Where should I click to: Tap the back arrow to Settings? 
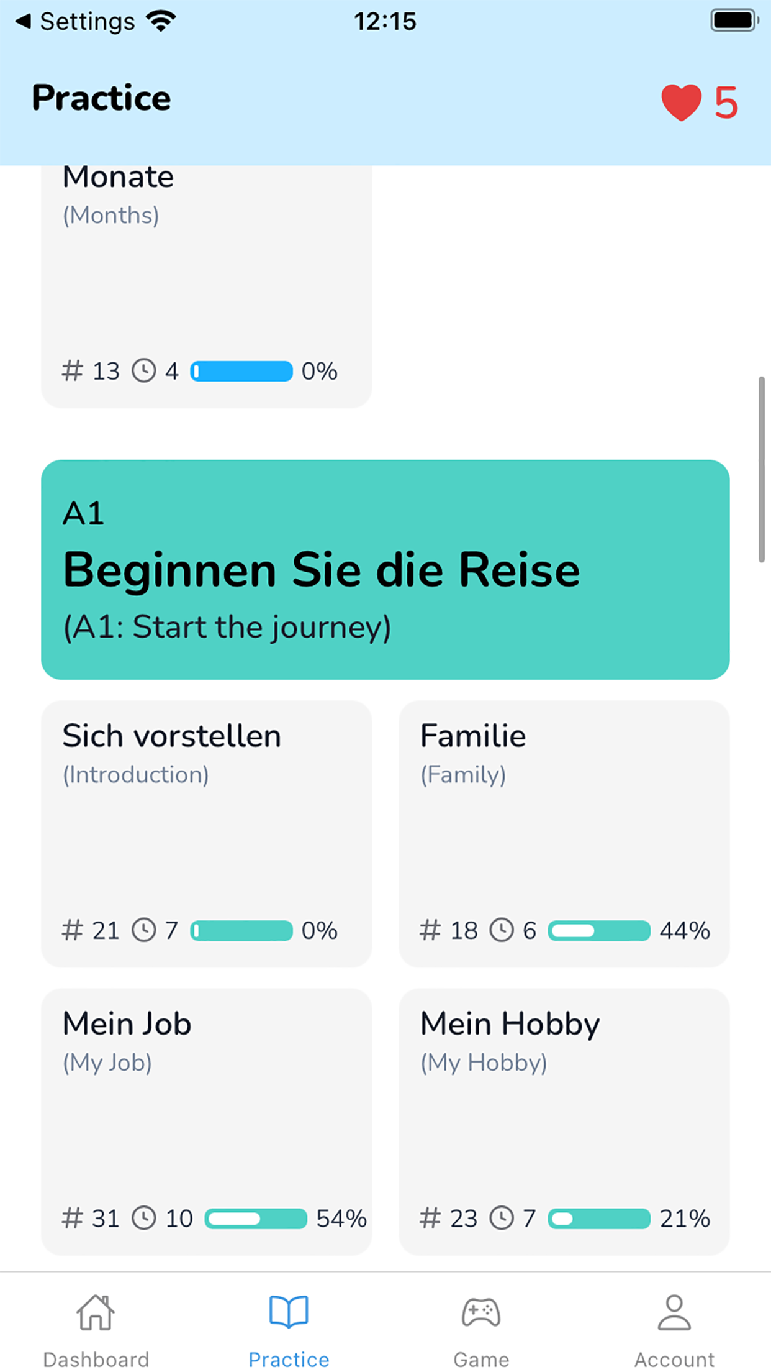(24, 22)
